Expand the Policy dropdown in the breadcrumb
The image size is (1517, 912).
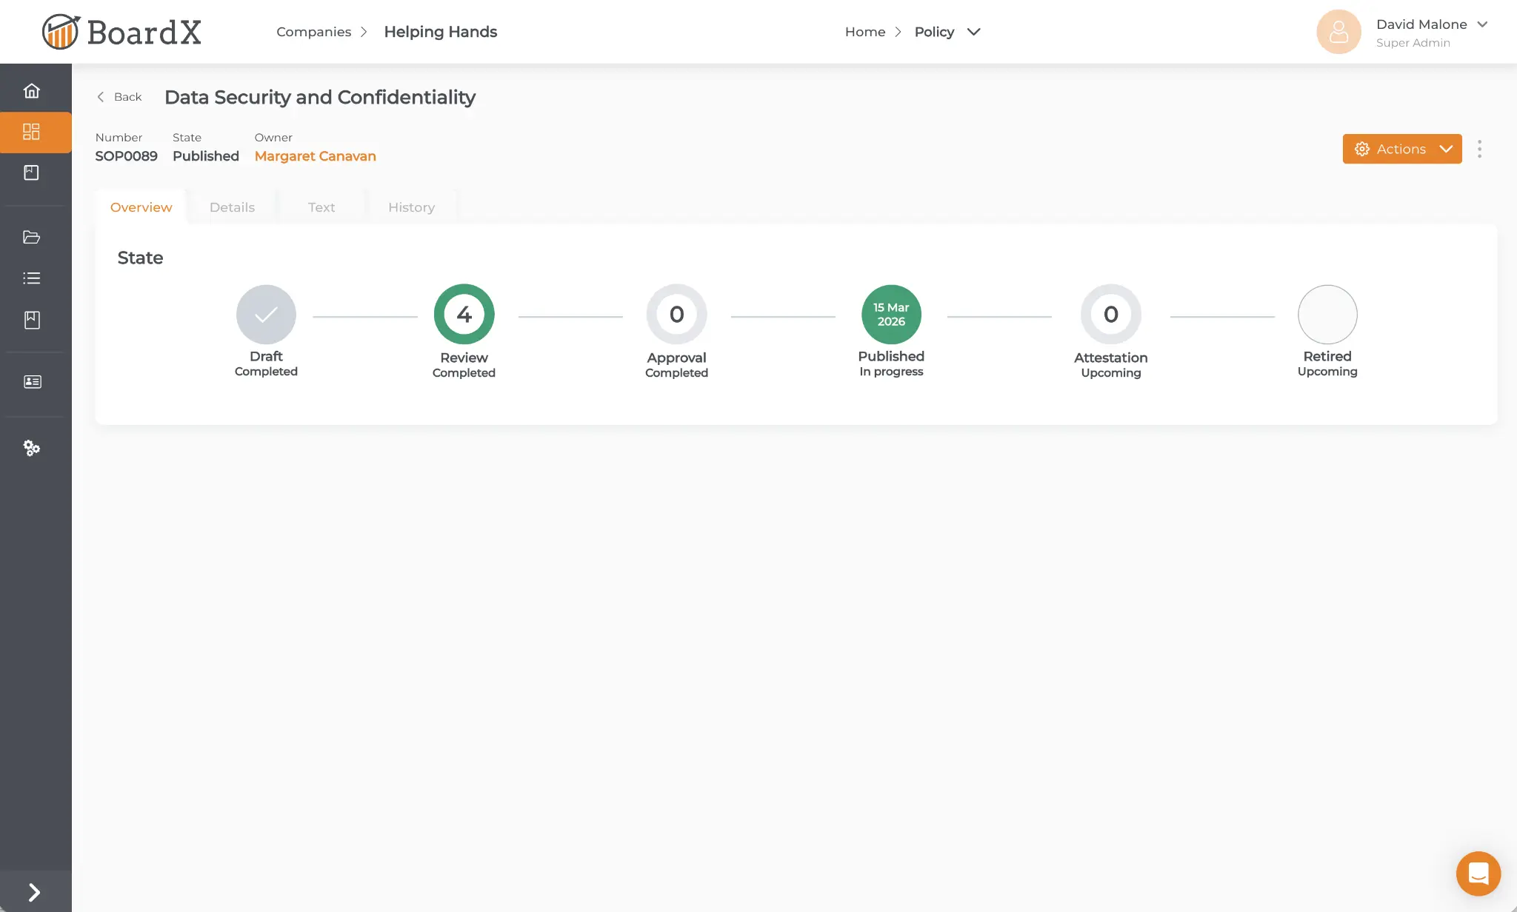[x=973, y=32]
